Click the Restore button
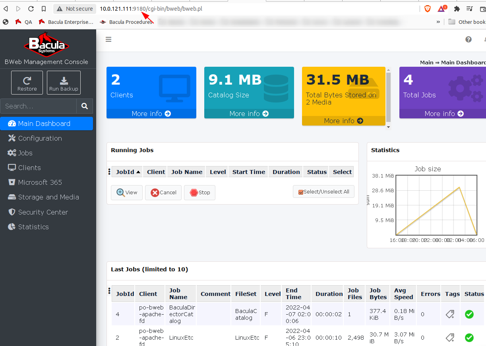Image resolution: width=486 pixels, height=346 pixels. pyautogui.click(x=27, y=83)
